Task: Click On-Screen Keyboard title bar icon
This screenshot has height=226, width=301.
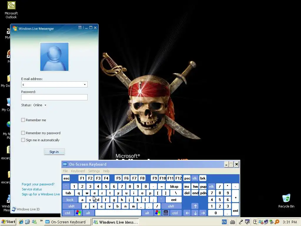Action: (x=65, y=164)
